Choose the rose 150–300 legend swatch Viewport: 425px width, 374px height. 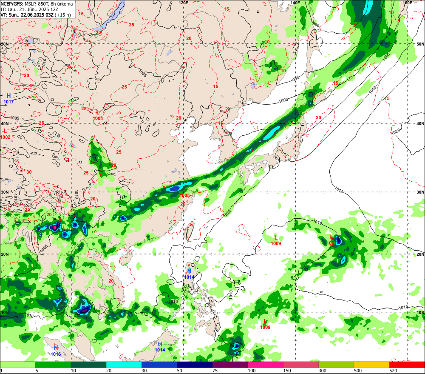pos(301,365)
